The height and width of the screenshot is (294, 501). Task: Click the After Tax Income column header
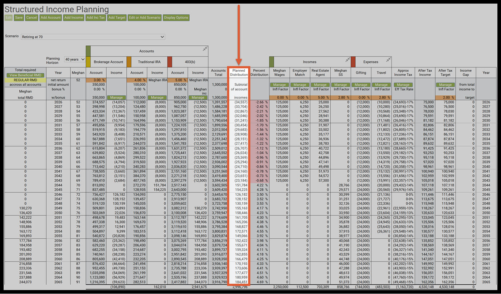pyautogui.click(x=425, y=73)
